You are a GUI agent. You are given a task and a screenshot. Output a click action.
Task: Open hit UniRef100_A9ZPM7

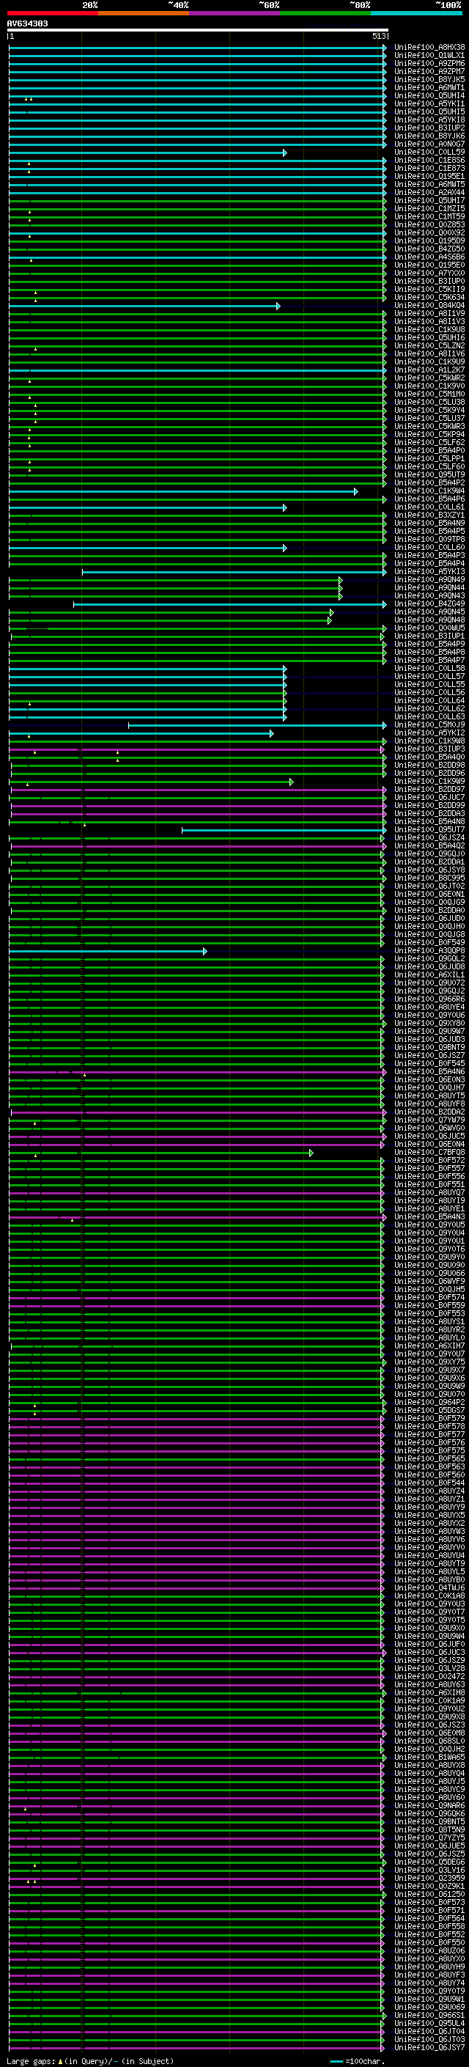pos(429,71)
